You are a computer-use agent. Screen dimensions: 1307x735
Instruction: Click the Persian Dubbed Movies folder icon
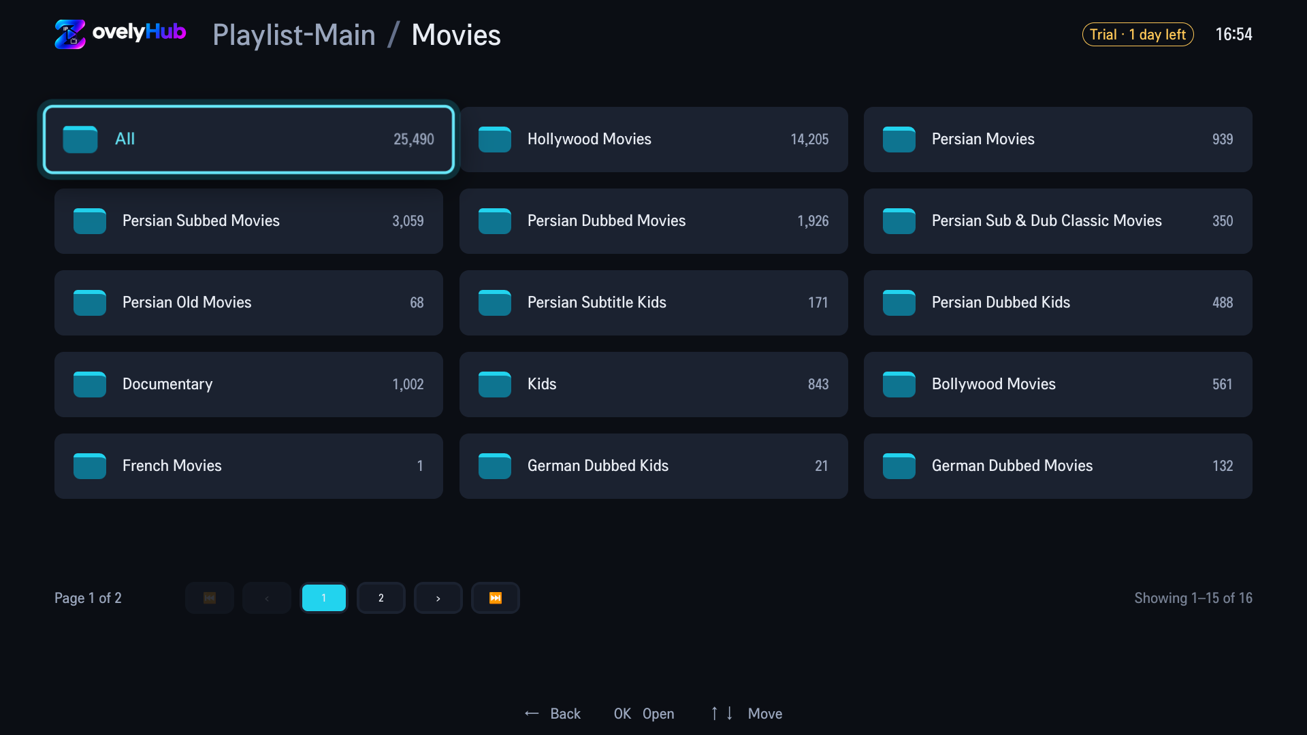pyautogui.click(x=495, y=221)
